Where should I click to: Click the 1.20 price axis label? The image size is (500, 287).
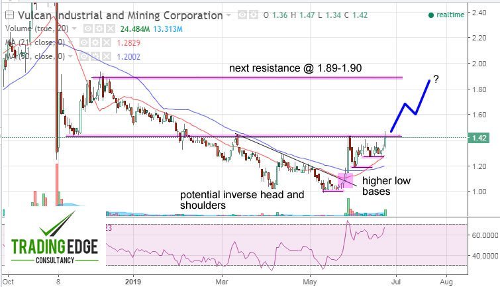point(479,166)
